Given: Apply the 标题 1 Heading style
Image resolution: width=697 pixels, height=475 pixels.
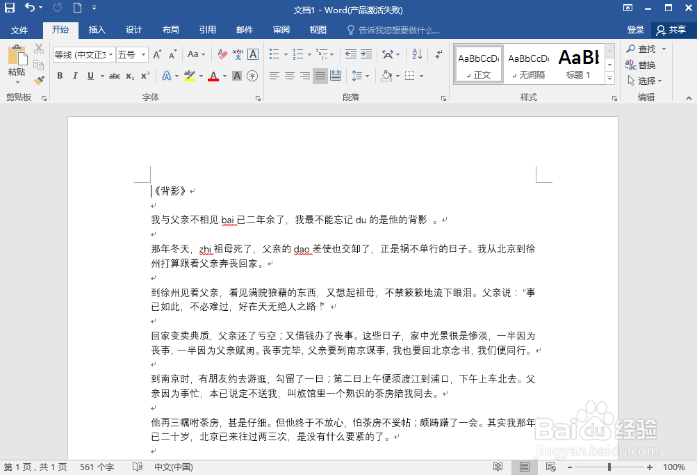Looking at the screenshot, I should click(x=578, y=64).
